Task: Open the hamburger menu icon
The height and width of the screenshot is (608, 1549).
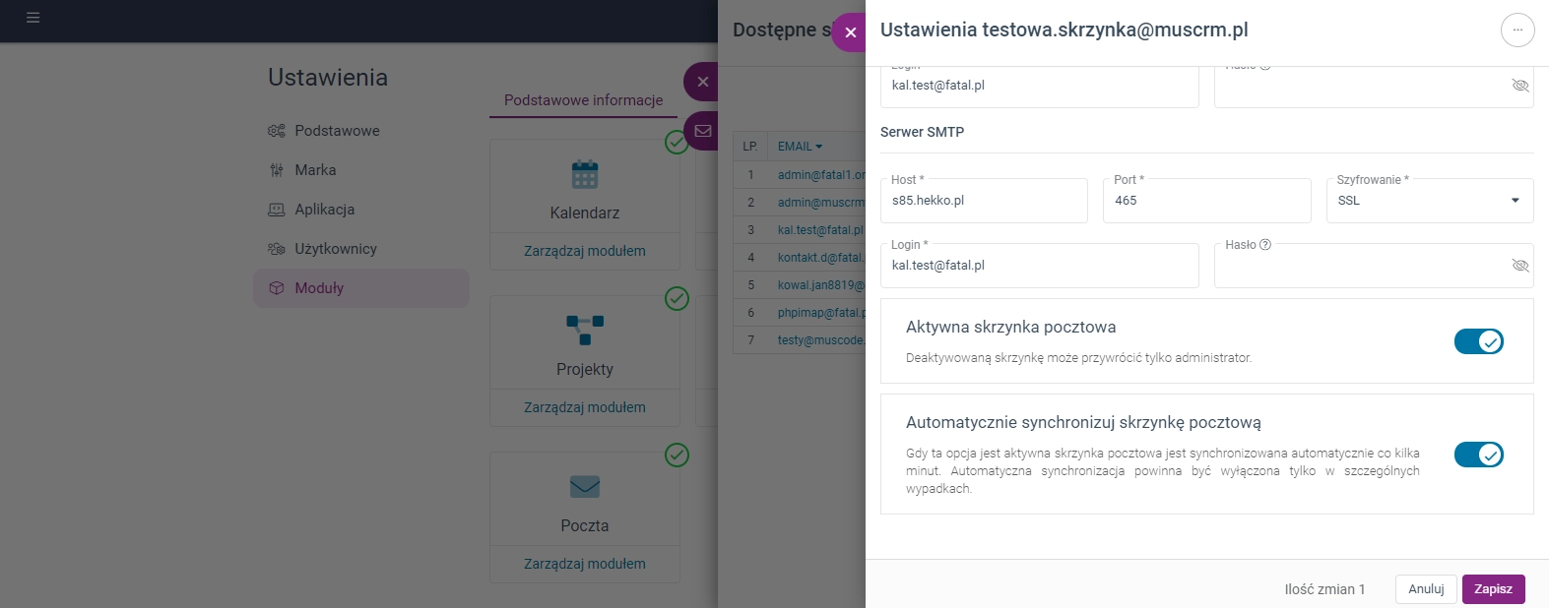Action: (32, 18)
